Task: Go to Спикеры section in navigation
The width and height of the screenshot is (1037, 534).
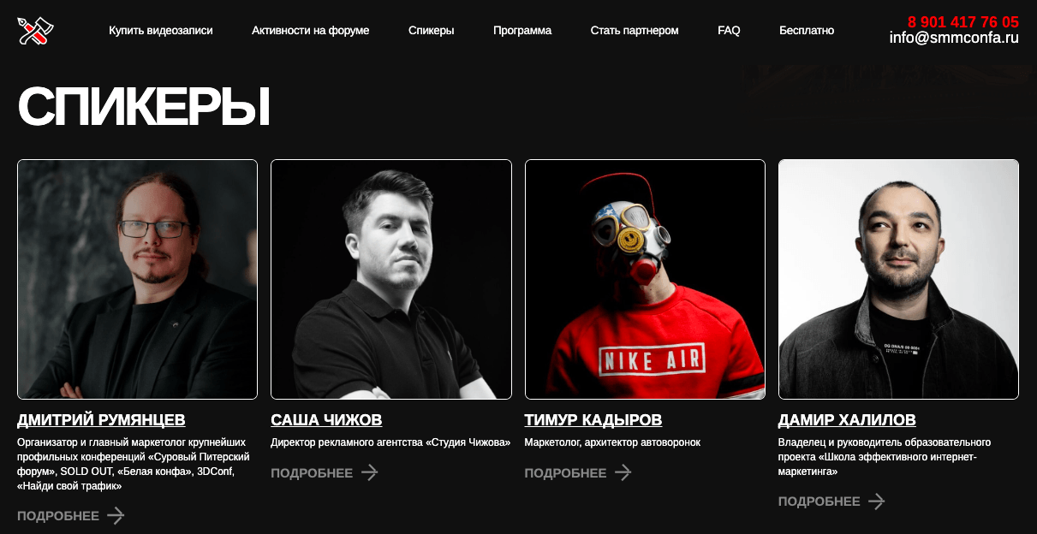Action: click(432, 30)
